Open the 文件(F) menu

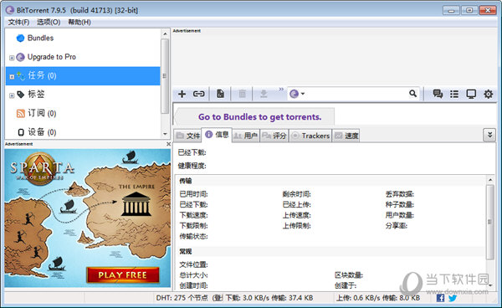point(18,22)
